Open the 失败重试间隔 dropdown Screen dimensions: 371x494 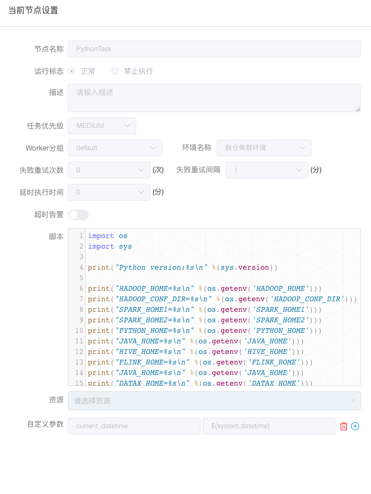[267, 170]
